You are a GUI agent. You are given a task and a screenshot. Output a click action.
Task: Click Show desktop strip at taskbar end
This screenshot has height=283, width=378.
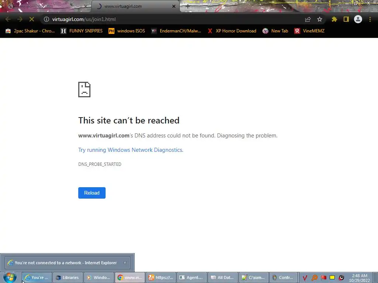375,277
